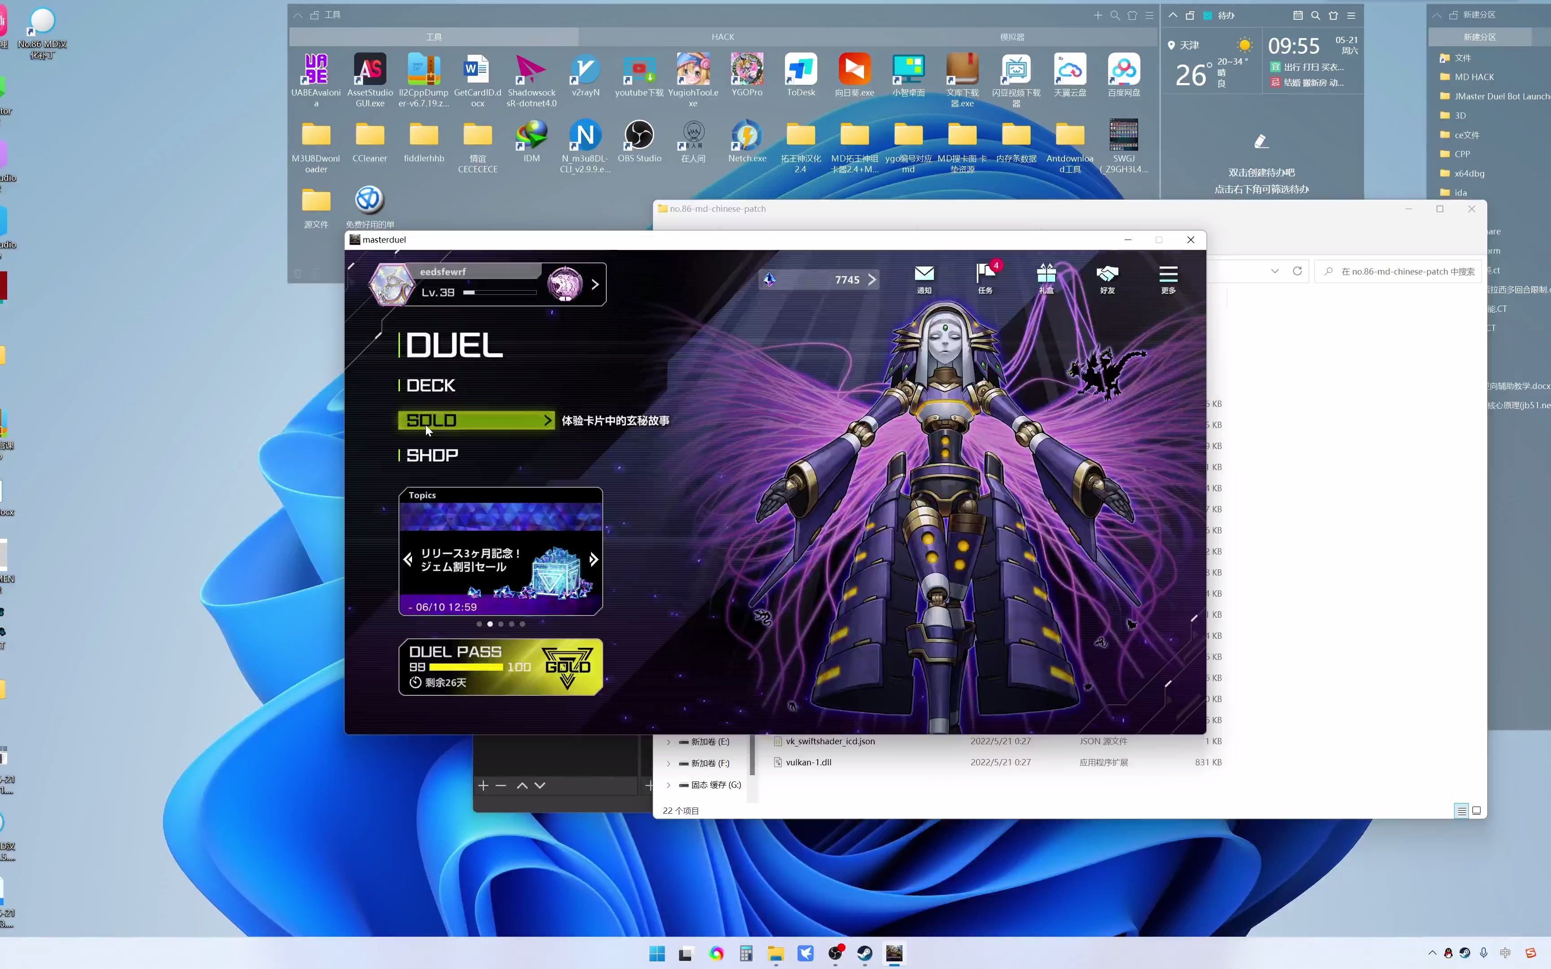Click the gem currency icon beside 7745
The image size is (1551, 969).
pos(769,279)
